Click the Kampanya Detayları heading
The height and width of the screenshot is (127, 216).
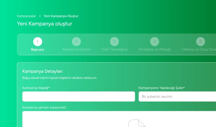click(x=43, y=71)
